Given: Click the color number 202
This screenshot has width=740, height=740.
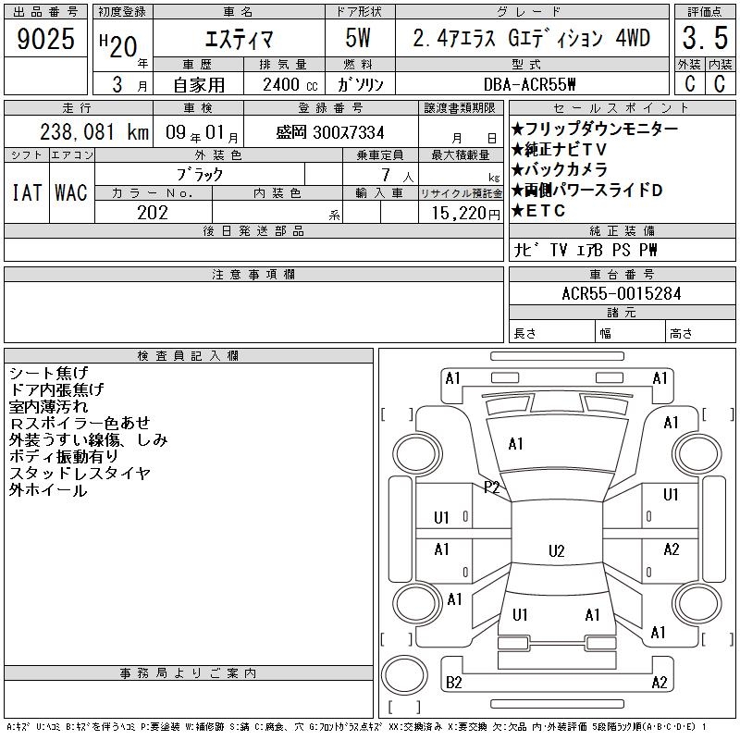Looking at the screenshot, I should tap(153, 213).
